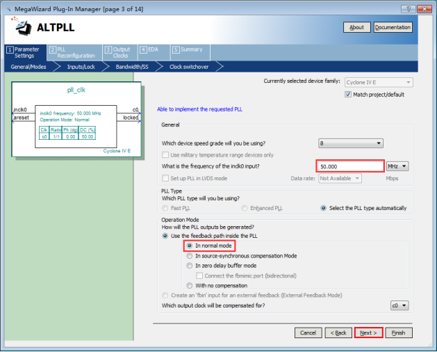Viewport: 437px width, 352px height.
Task: Select In source-synchronous compensation Mode
Action: coord(190,256)
